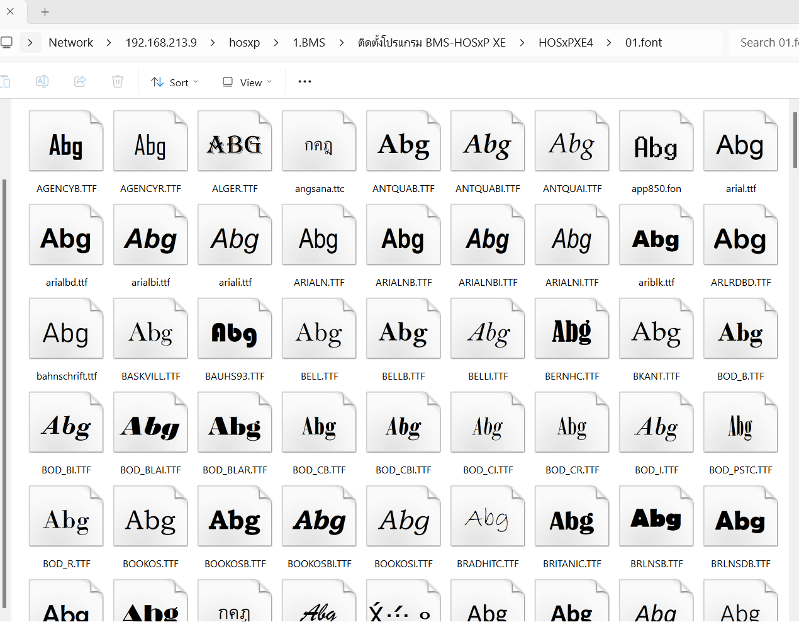Viewport: 799px width, 639px height.
Task: Click the Share toolbar icon
Action: (80, 81)
